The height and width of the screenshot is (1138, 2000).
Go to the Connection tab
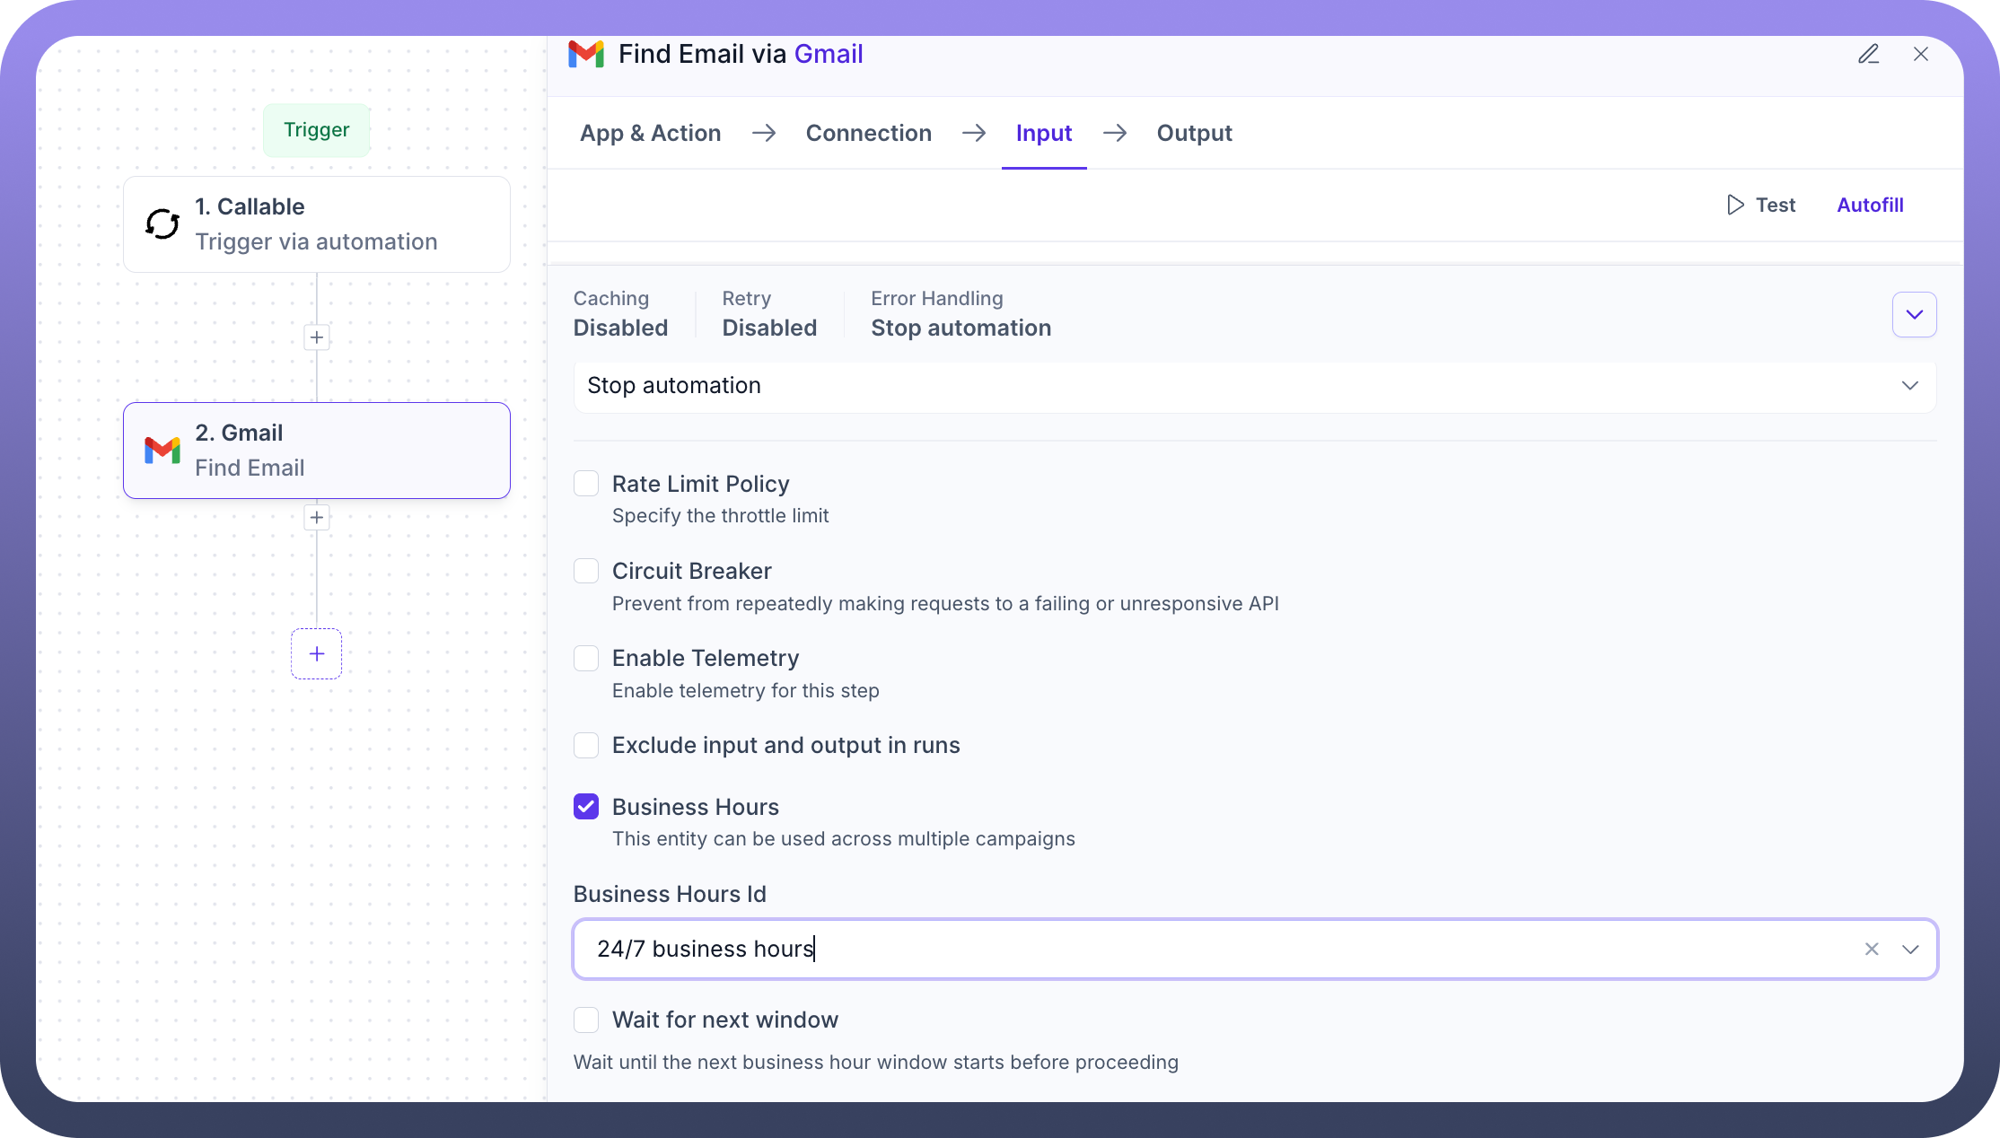(868, 134)
